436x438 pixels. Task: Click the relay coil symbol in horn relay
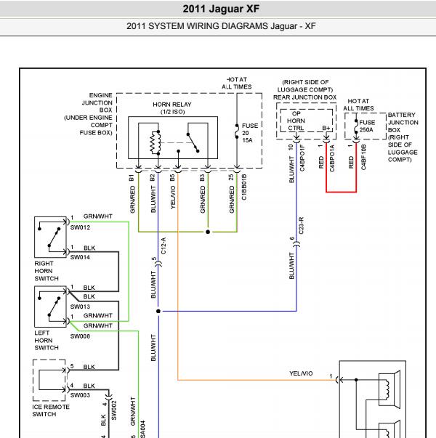156,143
